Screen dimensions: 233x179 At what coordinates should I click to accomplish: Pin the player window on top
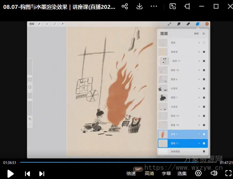click(187, 6)
